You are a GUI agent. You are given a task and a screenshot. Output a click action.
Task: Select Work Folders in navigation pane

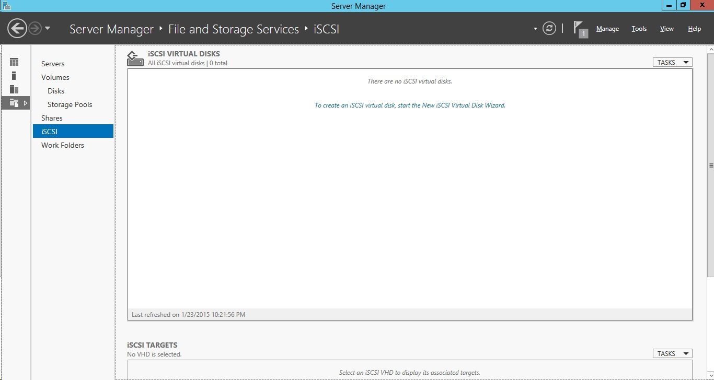pos(63,145)
